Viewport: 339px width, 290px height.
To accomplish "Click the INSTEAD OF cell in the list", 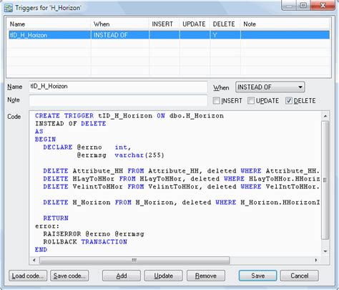I will [120, 35].
